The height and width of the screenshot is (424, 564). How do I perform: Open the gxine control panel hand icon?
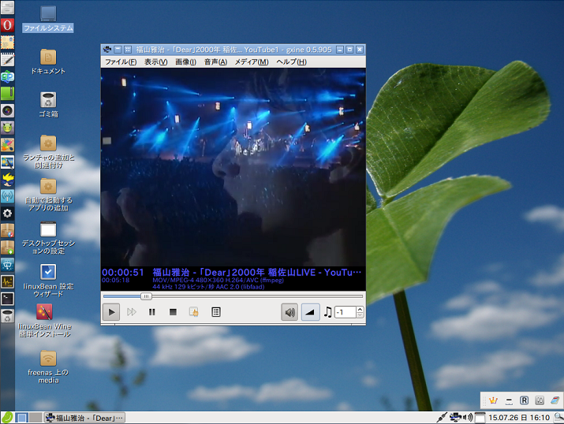[193, 312]
